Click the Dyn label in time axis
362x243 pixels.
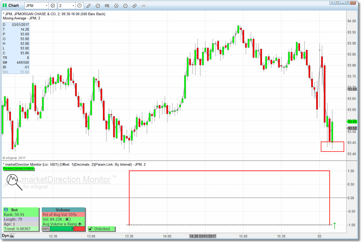5,236
